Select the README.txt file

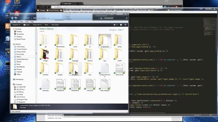75,85
